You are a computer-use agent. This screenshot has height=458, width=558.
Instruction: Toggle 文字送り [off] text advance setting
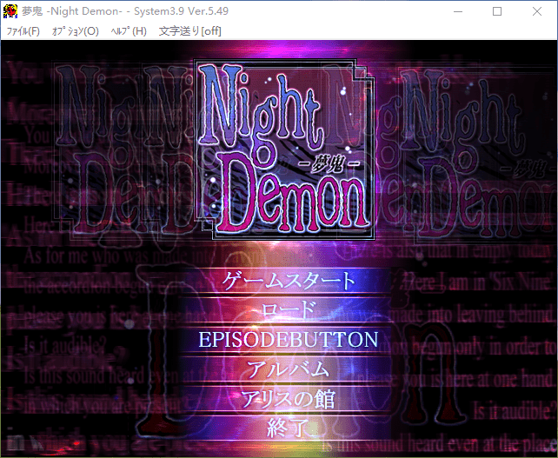pyautogui.click(x=189, y=31)
